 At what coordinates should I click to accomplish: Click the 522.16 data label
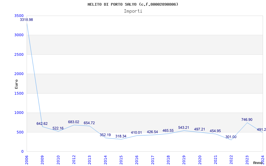[58, 128]
